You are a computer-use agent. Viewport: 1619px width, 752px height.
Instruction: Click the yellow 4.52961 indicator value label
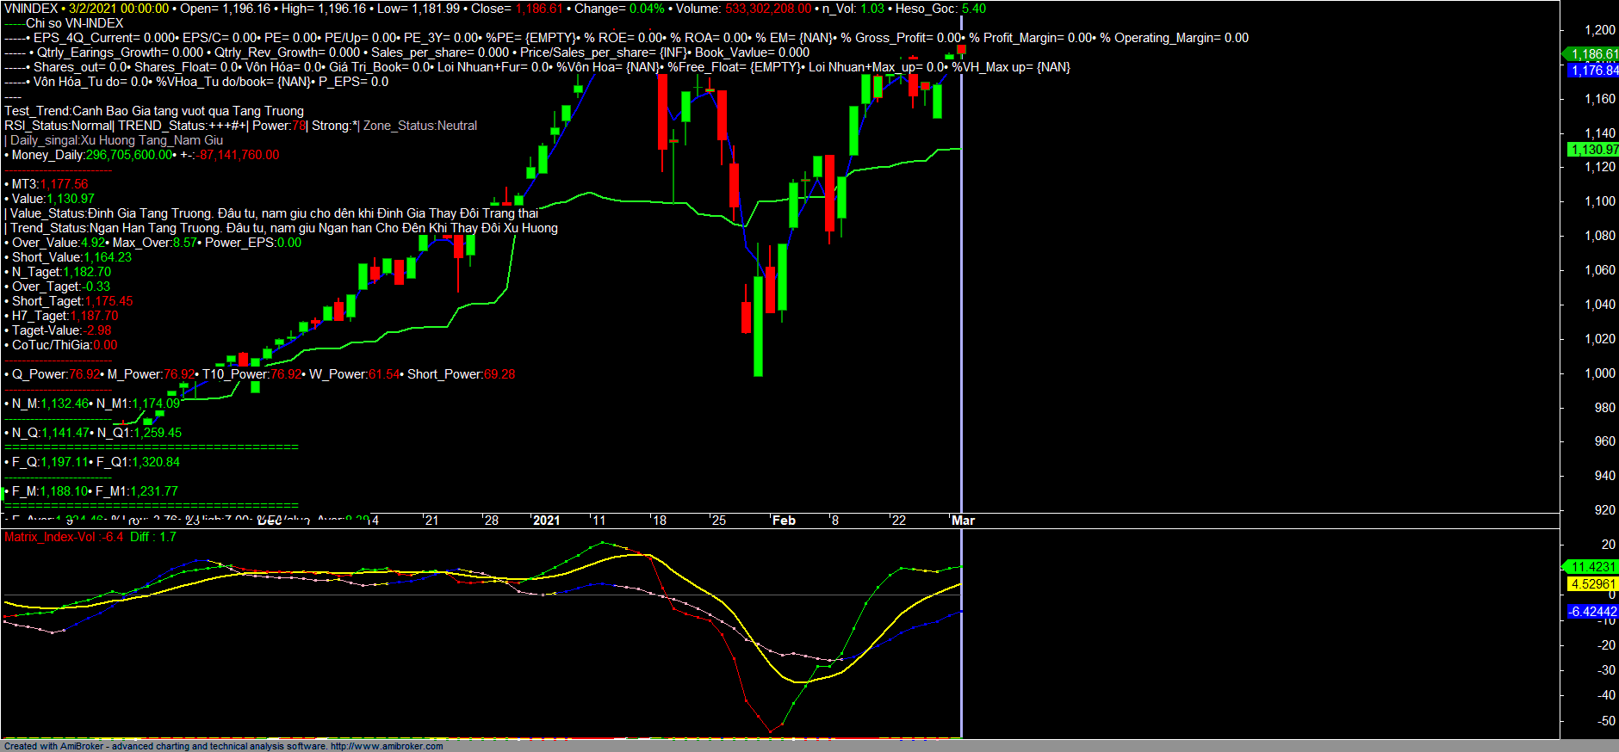1592,584
